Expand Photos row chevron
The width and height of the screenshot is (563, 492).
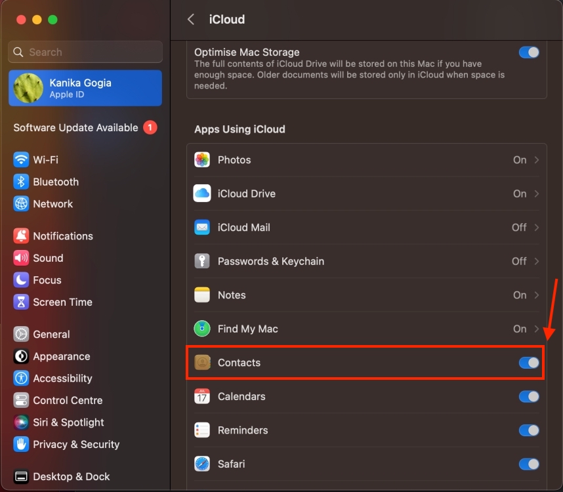pos(537,159)
